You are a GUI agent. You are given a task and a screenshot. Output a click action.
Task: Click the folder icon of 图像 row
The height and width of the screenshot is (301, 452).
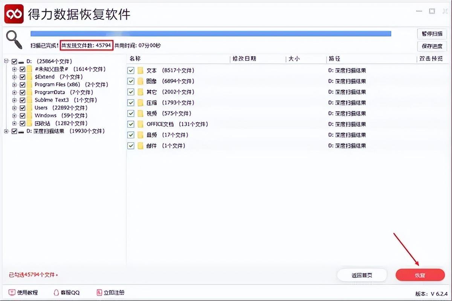(x=141, y=81)
